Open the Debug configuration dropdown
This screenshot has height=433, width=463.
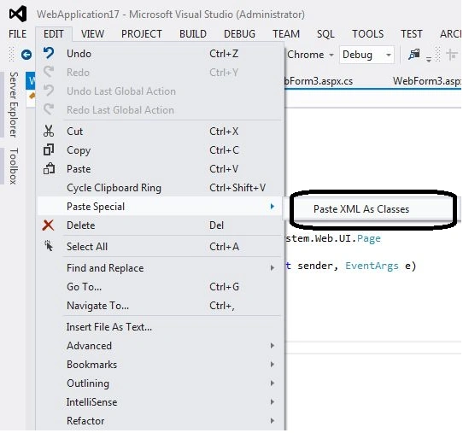(x=366, y=55)
